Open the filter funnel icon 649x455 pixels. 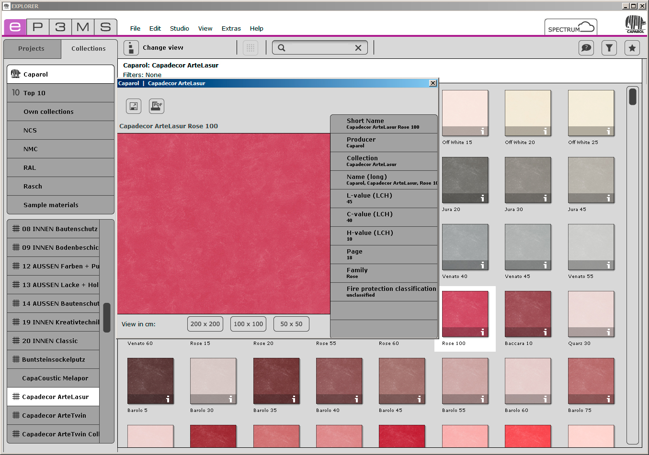tap(609, 48)
